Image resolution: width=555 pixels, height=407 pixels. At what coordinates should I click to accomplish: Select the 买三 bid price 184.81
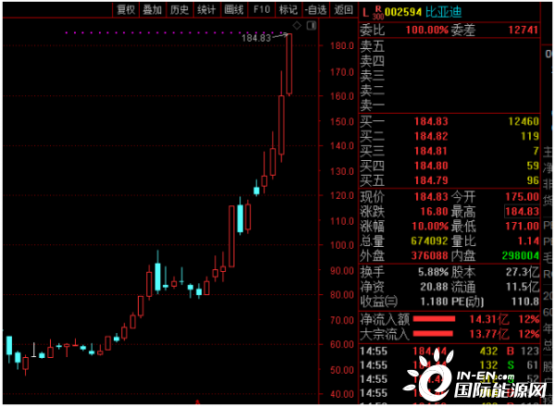[431, 151]
